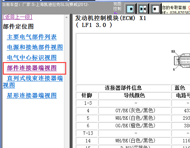190x148 pixels.
Task: Click the pin 4 cell
Action: pyautogui.click(x=87, y=111)
